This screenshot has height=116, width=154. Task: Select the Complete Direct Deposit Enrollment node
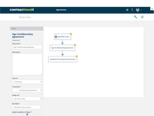click(62, 59)
